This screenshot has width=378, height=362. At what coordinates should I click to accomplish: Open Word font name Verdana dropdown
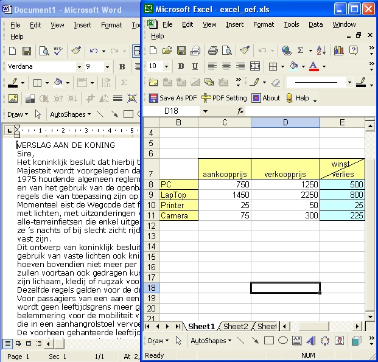[x=79, y=67]
